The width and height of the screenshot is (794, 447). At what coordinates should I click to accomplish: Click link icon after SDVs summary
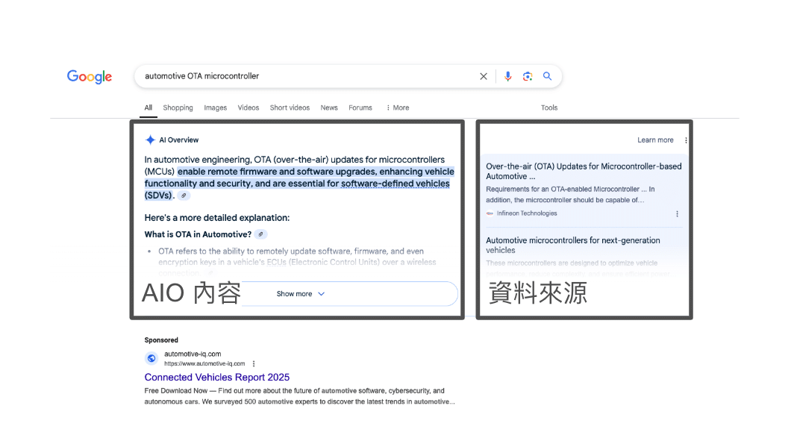coord(184,196)
